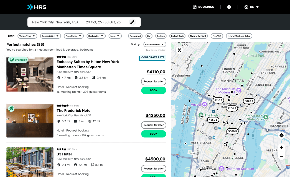Open the BS user account menu
290x177 pixels.
click(251, 7)
